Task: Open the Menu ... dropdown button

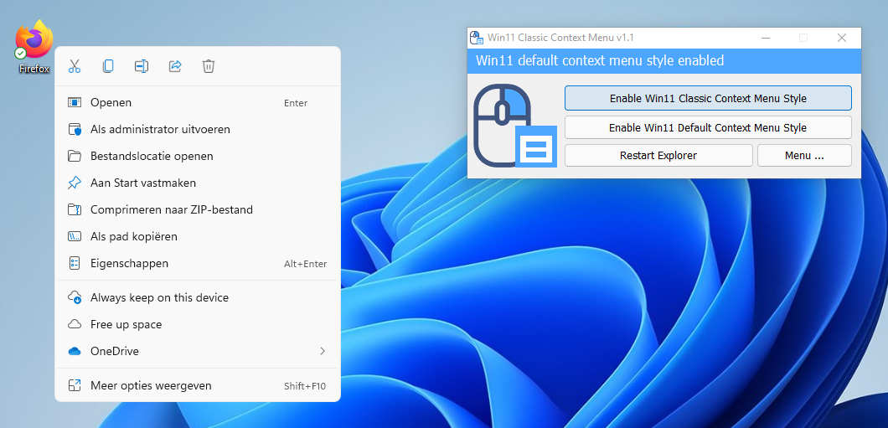Action: pos(804,155)
